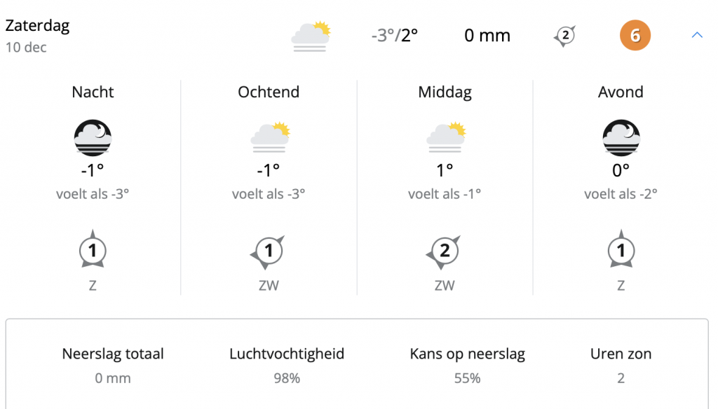Click the Avond wind compass showing Z
This screenshot has height=409, width=718.
coord(621,250)
